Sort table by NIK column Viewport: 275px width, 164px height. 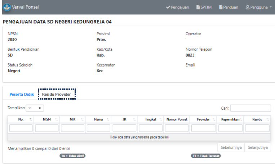pos(72,119)
